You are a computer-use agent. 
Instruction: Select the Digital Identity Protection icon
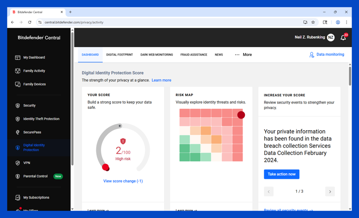tap(18, 148)
